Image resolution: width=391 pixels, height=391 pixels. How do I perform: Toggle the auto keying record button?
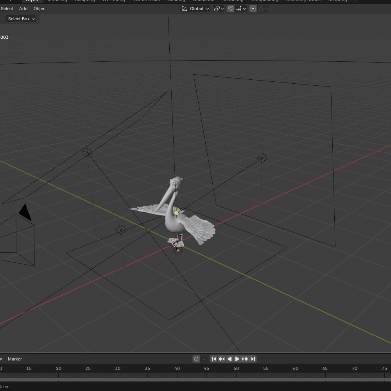[x=196, y=359]
